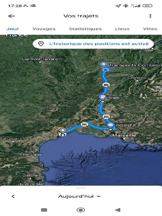Tap the car icon below Transports Combronde

click(x=106, y=85)
